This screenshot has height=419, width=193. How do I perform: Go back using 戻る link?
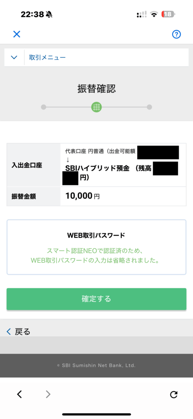click(x=23, y=331)
